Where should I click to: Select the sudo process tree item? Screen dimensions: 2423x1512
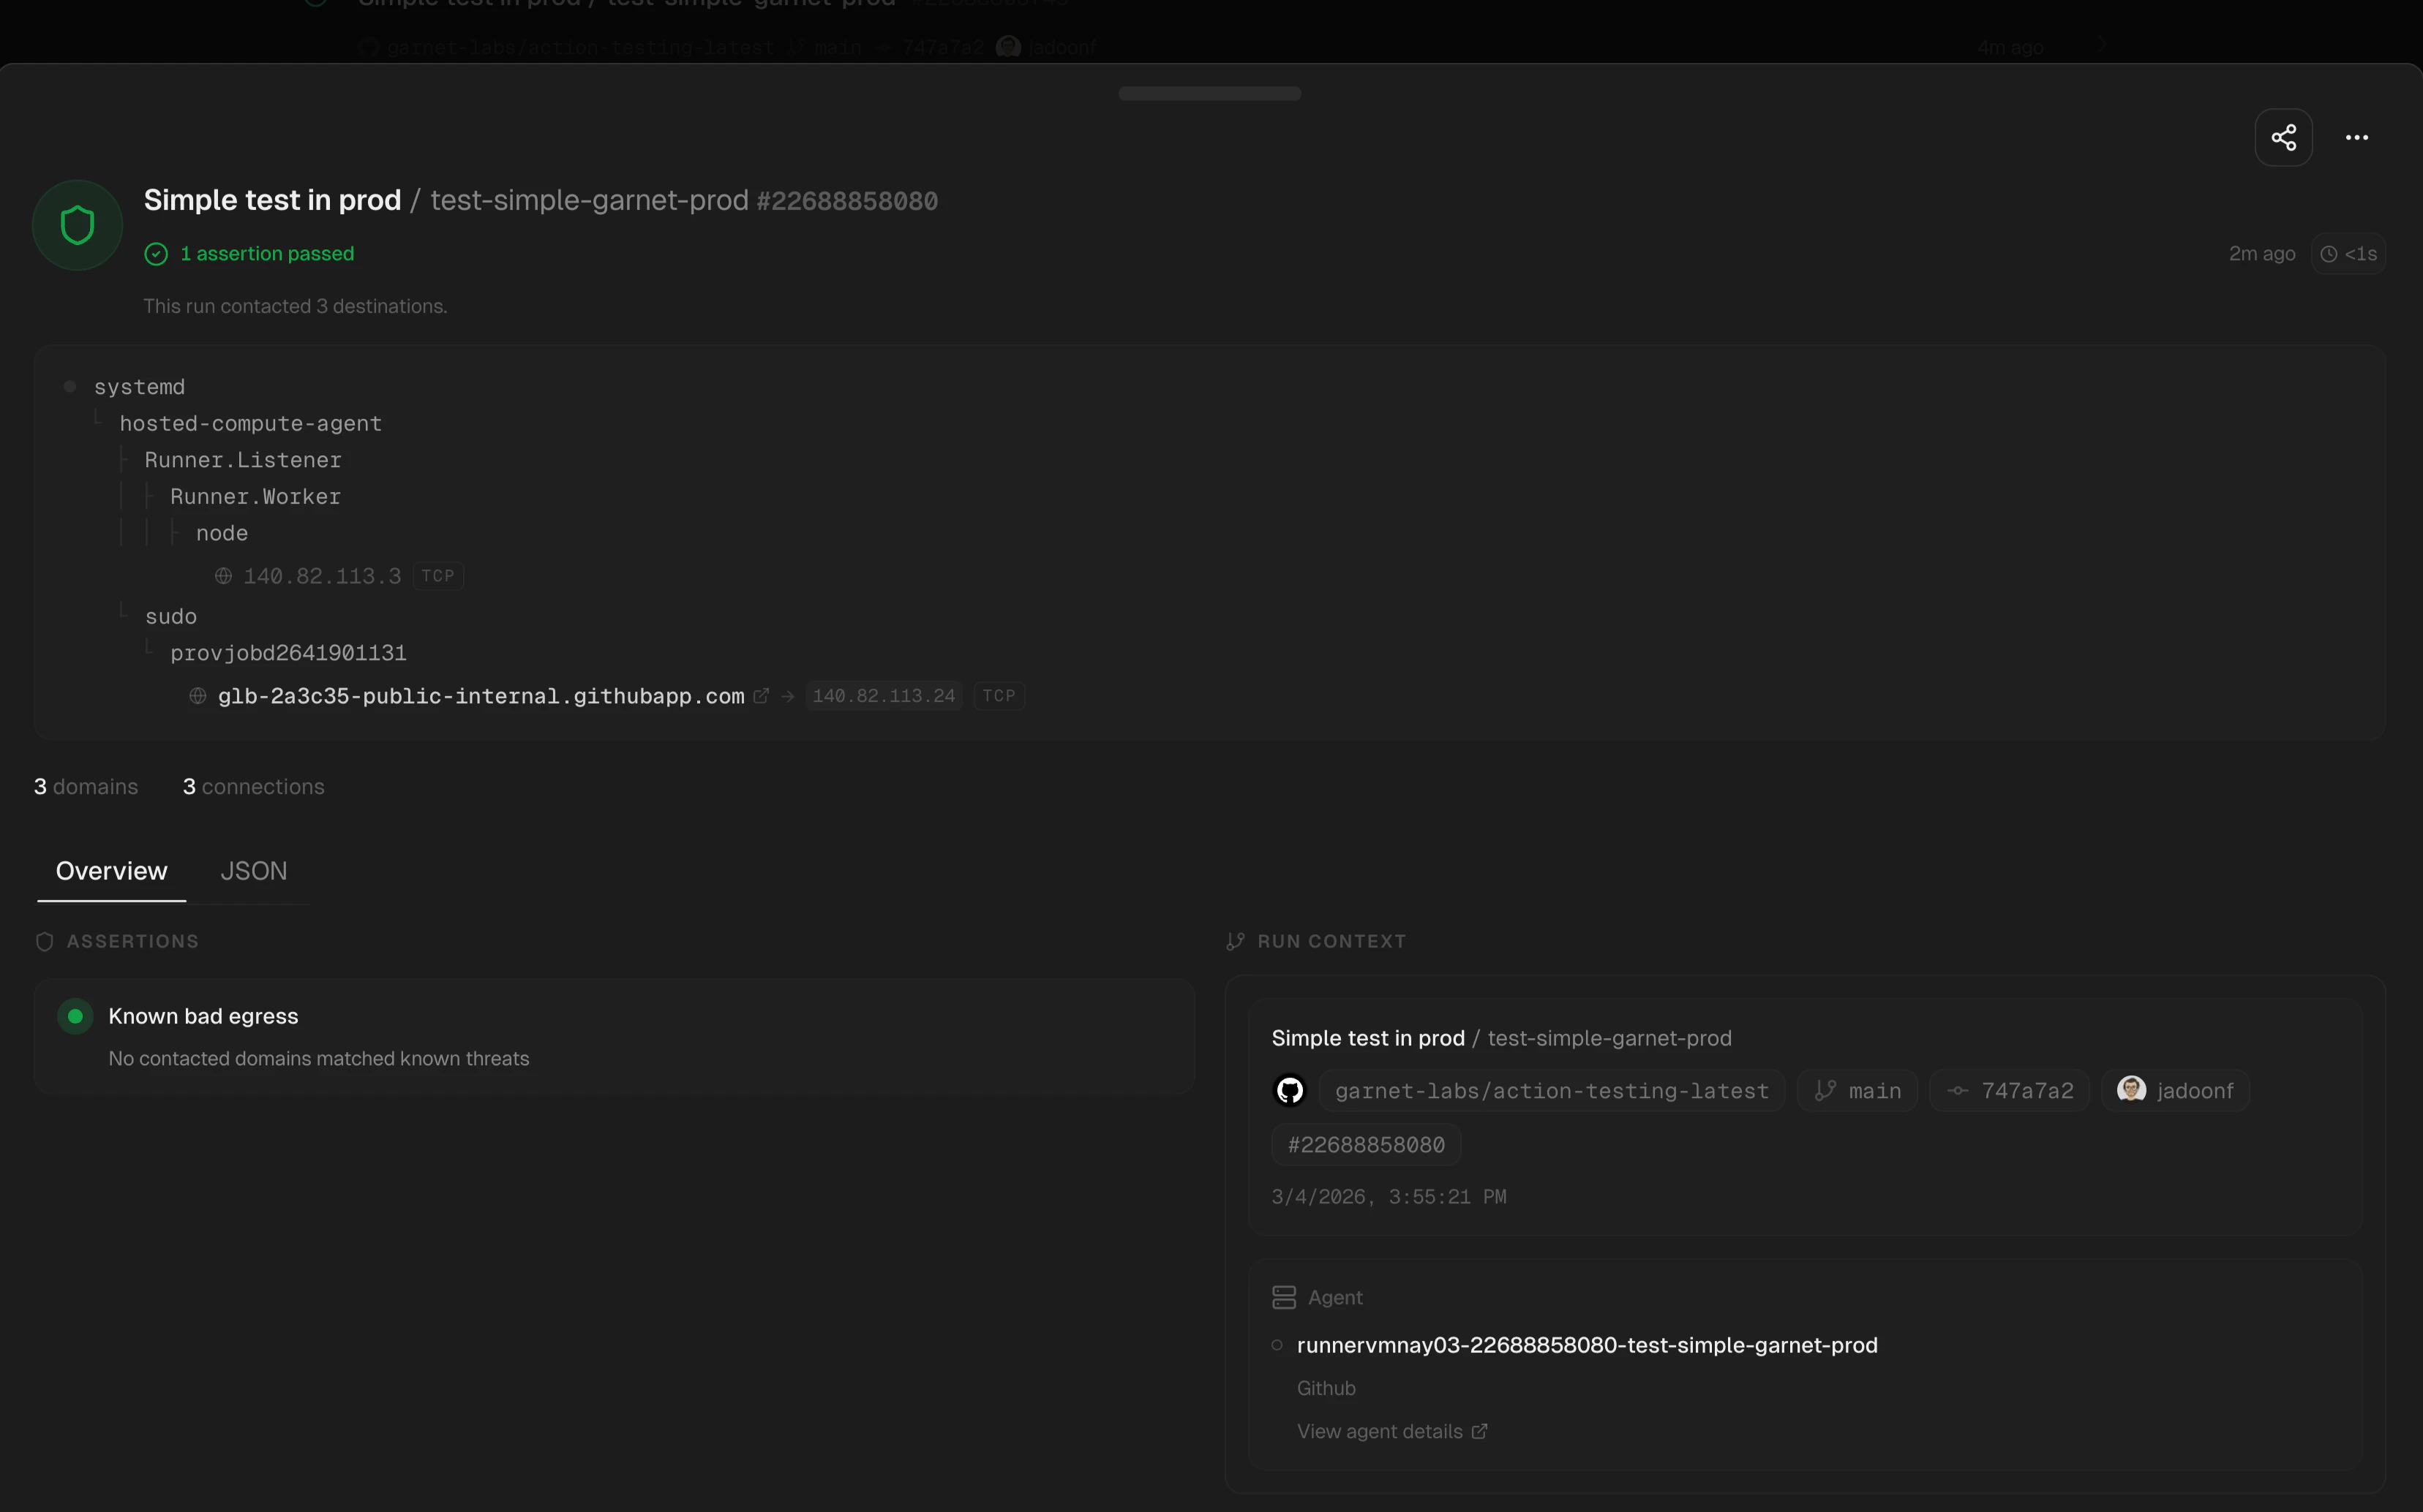tap(170, 617)
